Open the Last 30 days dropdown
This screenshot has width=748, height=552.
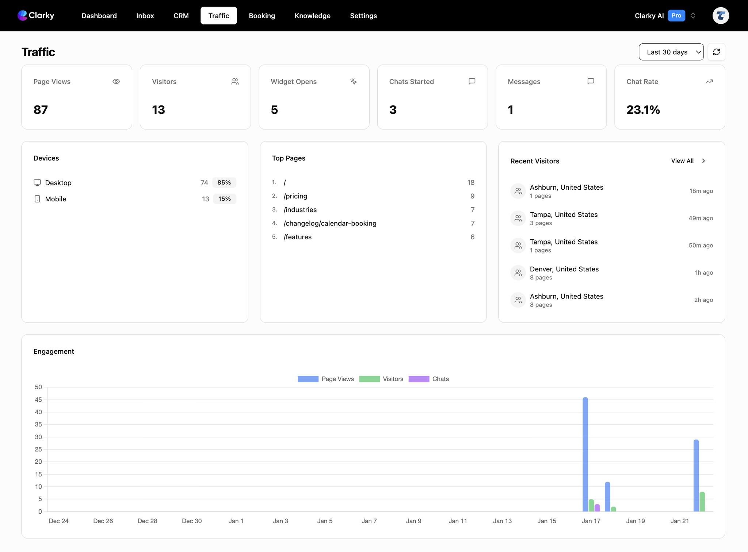coord(671,52)
